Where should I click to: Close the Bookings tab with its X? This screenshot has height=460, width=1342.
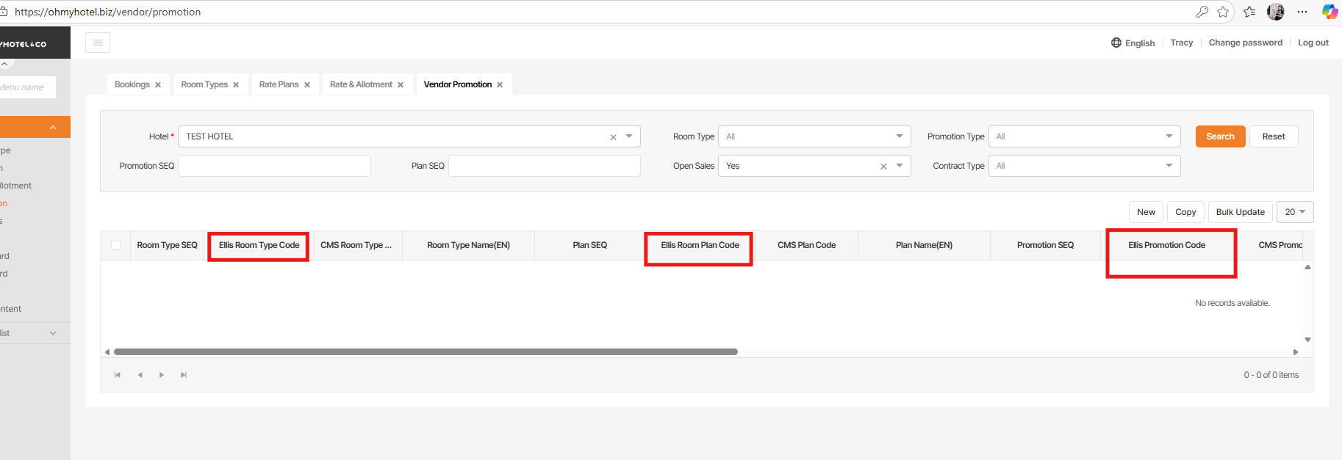tap(158, 85)
